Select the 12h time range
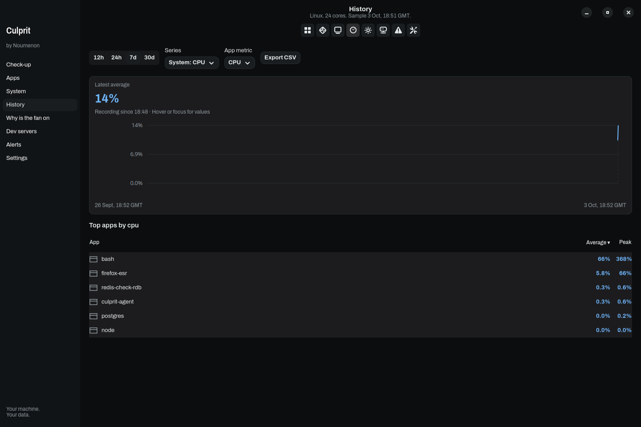Screen dimensions: 641x427 coord(99,58)
